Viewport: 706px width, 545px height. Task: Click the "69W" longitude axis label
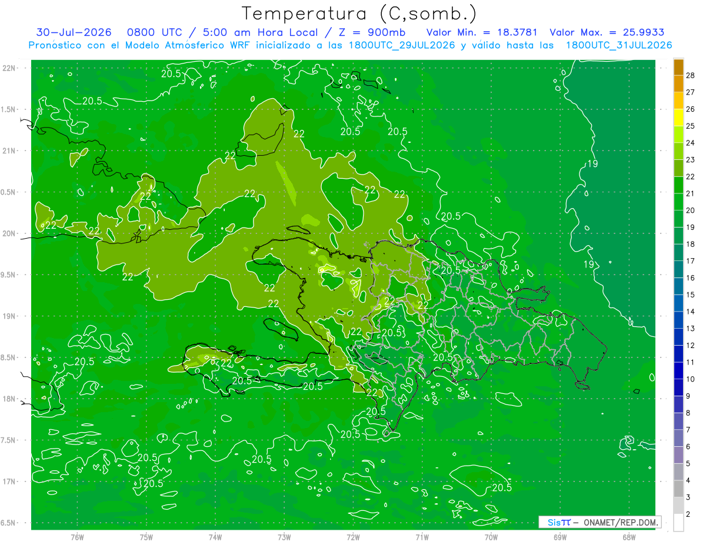tap(560, 537)
